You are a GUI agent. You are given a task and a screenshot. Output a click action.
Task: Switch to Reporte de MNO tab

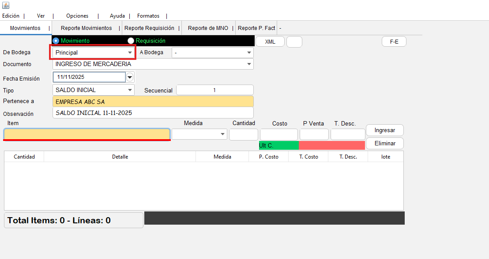click(x=208, y=28)
